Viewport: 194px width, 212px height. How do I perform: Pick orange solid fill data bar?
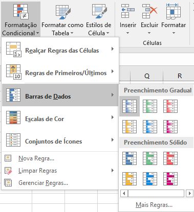pyautogui.click(x=130, y=179)
